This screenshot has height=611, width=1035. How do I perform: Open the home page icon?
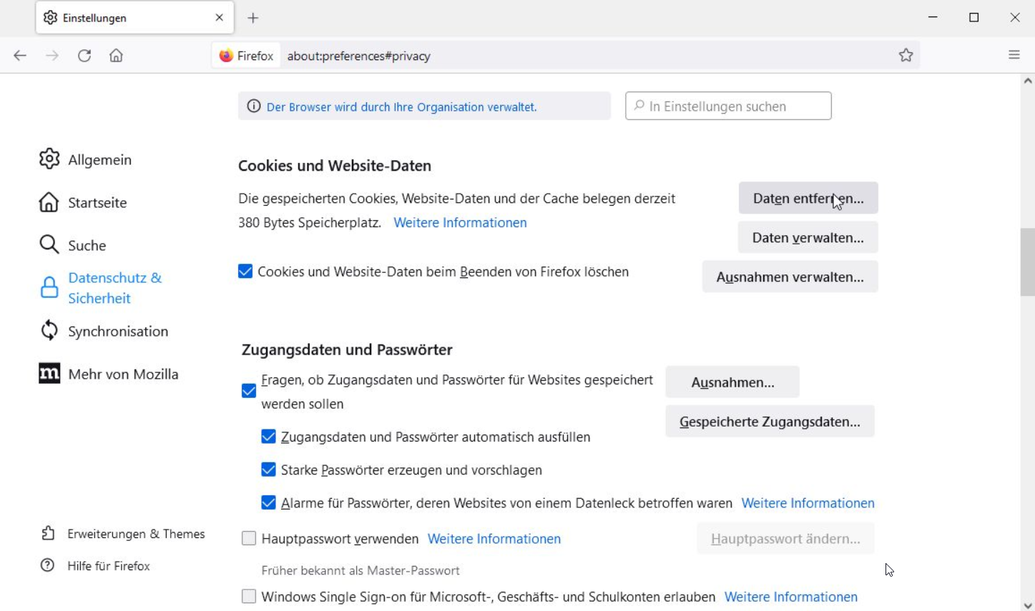[x=116, y=56]
